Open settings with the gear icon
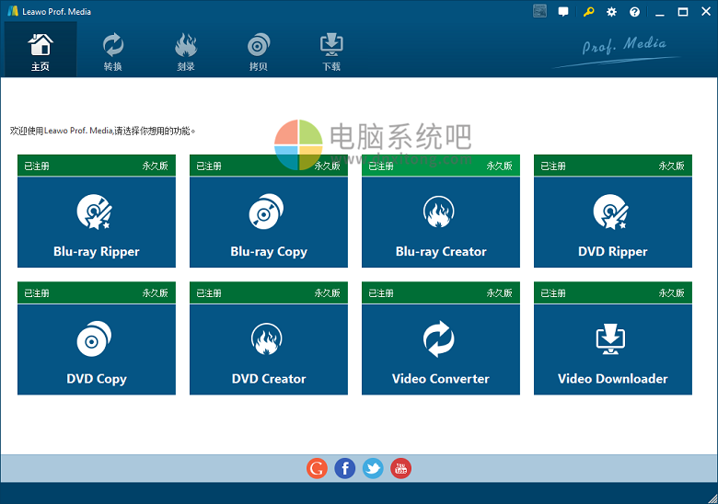Viewport: 718px width, 504px height. (612, 12)
